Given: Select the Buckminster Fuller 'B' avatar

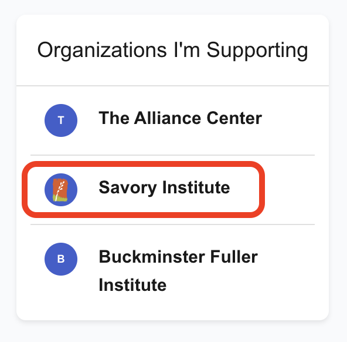Looking at the screenshot, I should coord(61,259).
